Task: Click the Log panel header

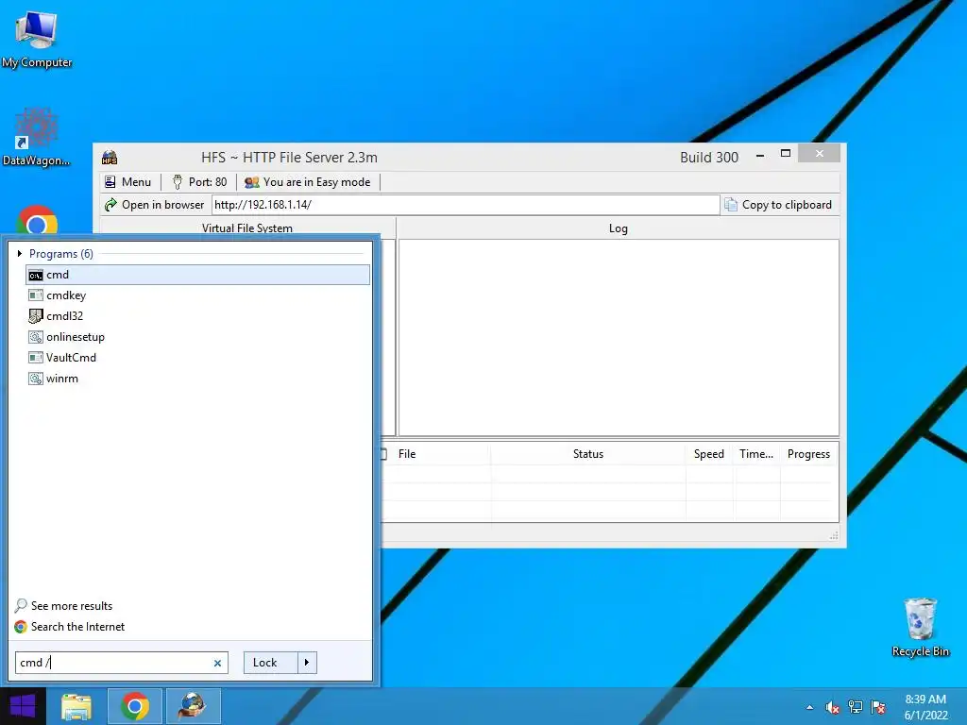Action: pyautogui.click(x=619, y=228)
